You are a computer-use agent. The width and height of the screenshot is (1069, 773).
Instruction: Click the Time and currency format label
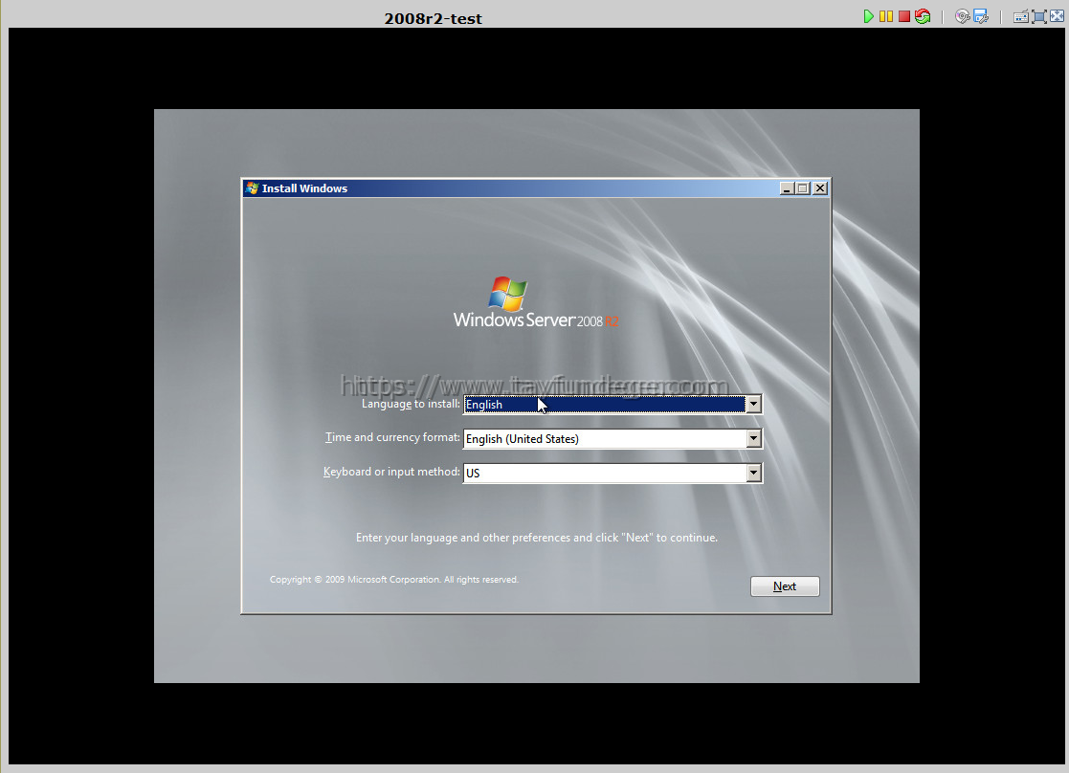pos(392,437)
